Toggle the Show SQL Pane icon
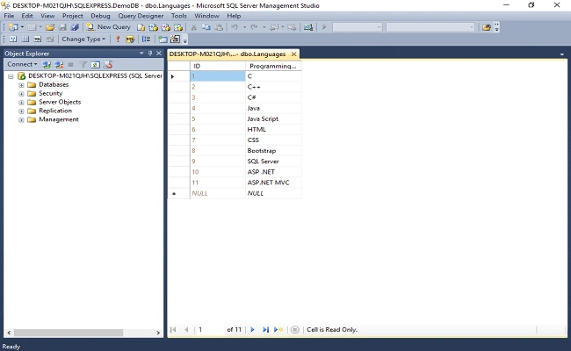 (x=38, y=39)
